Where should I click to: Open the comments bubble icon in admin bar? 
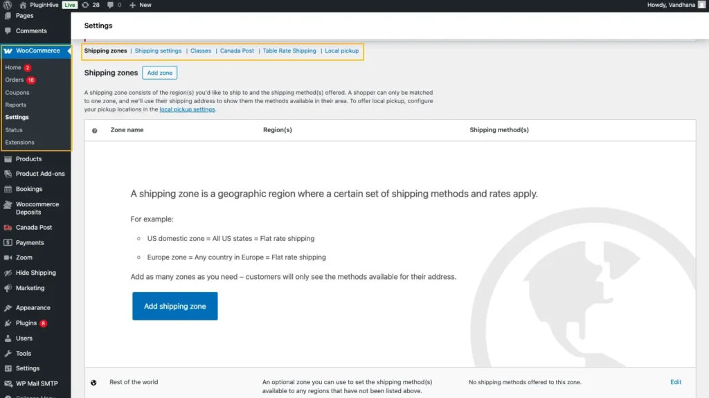click(x=110, y=5)
